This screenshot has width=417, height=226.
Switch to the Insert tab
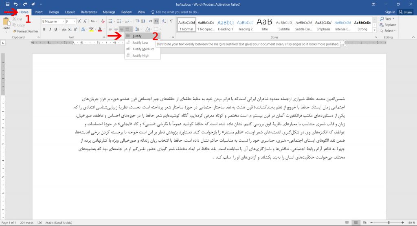[39, 12]
